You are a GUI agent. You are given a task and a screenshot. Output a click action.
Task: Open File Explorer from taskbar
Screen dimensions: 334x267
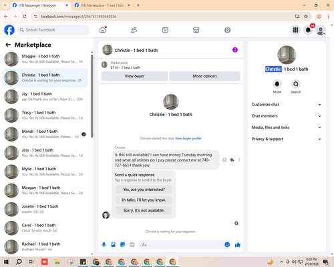(57, 262)
